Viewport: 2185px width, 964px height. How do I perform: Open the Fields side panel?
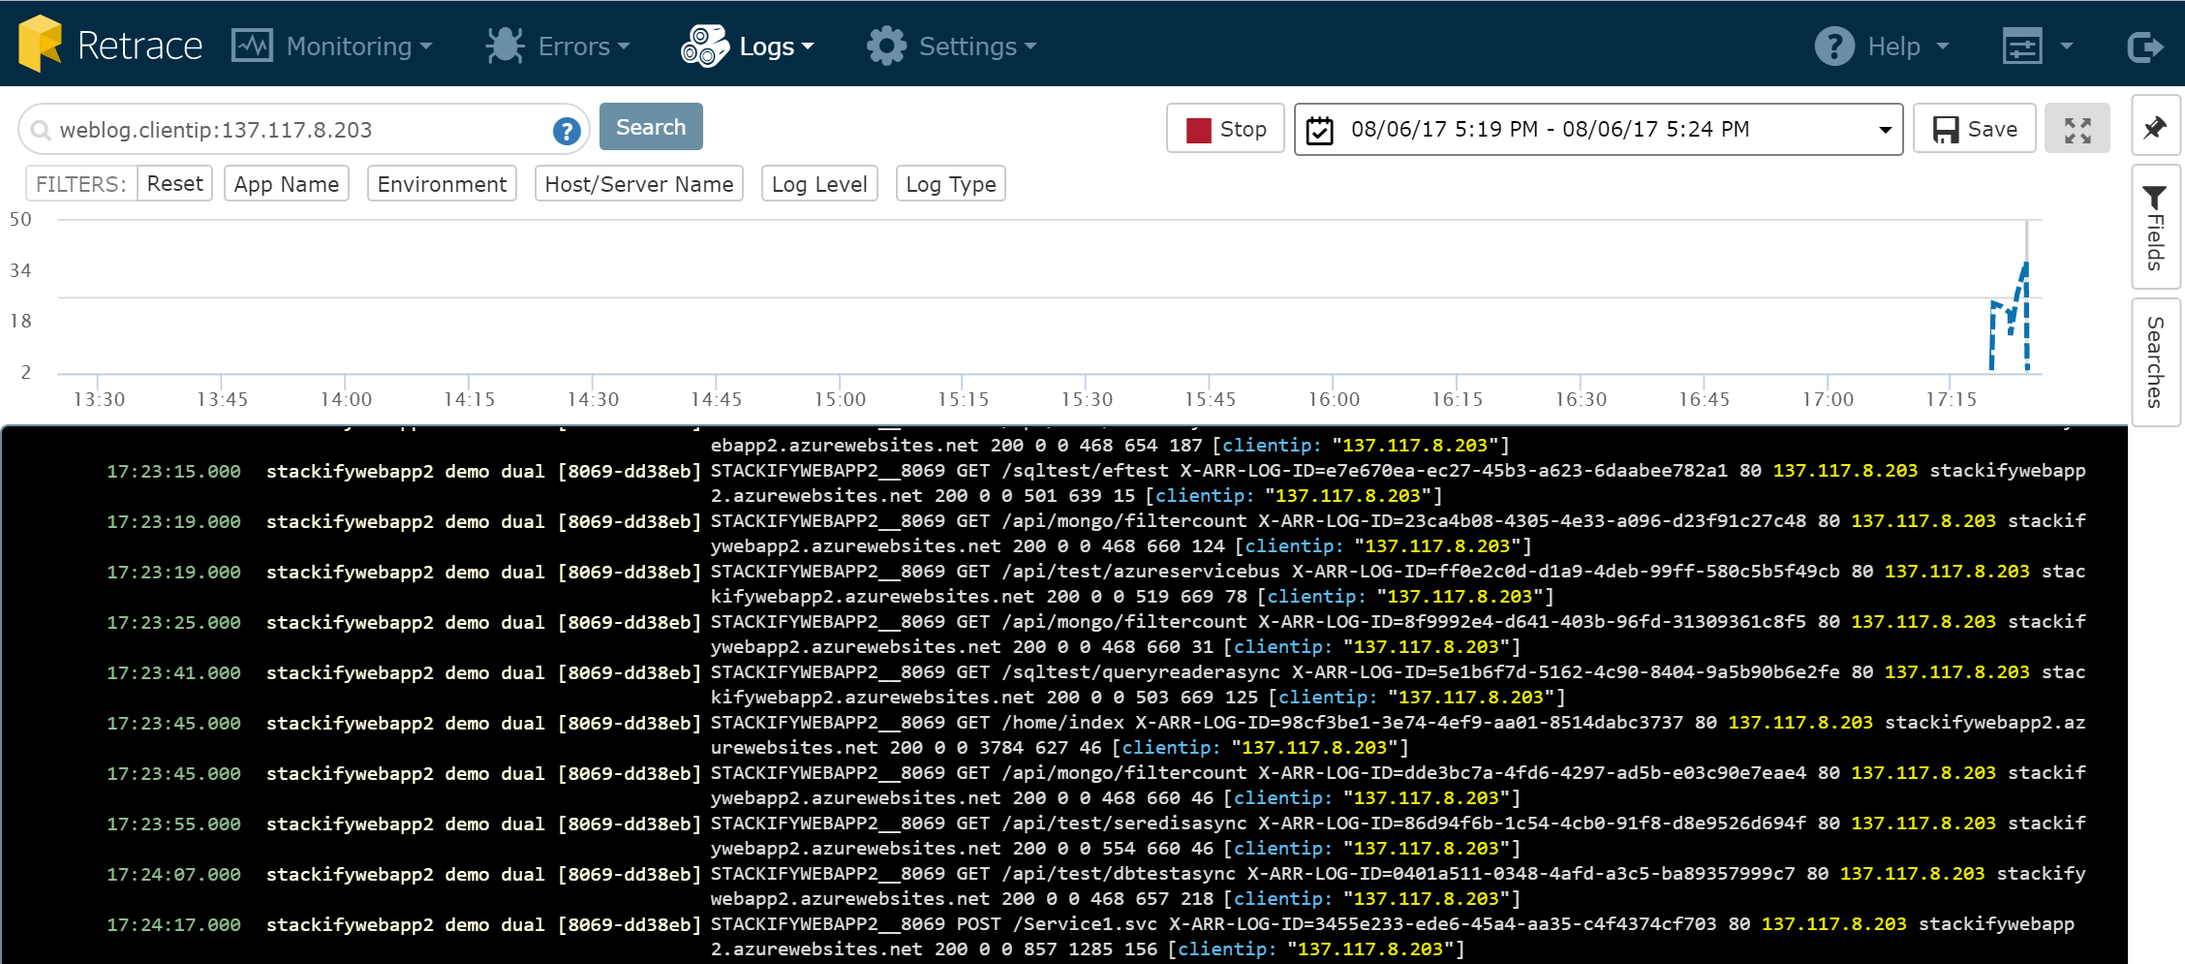(2155, 227)
